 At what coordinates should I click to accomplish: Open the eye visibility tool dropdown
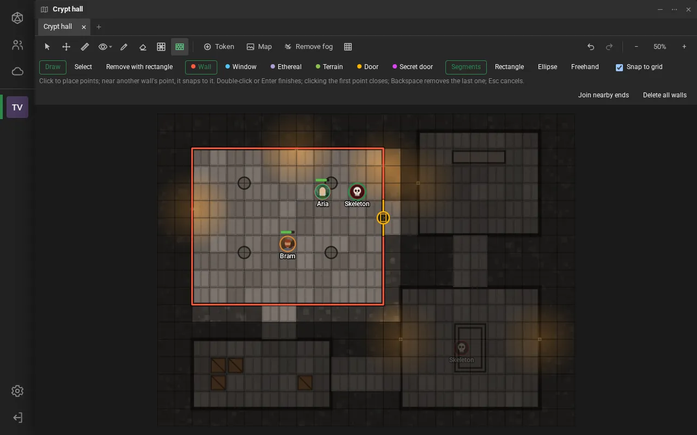(105, 47)
